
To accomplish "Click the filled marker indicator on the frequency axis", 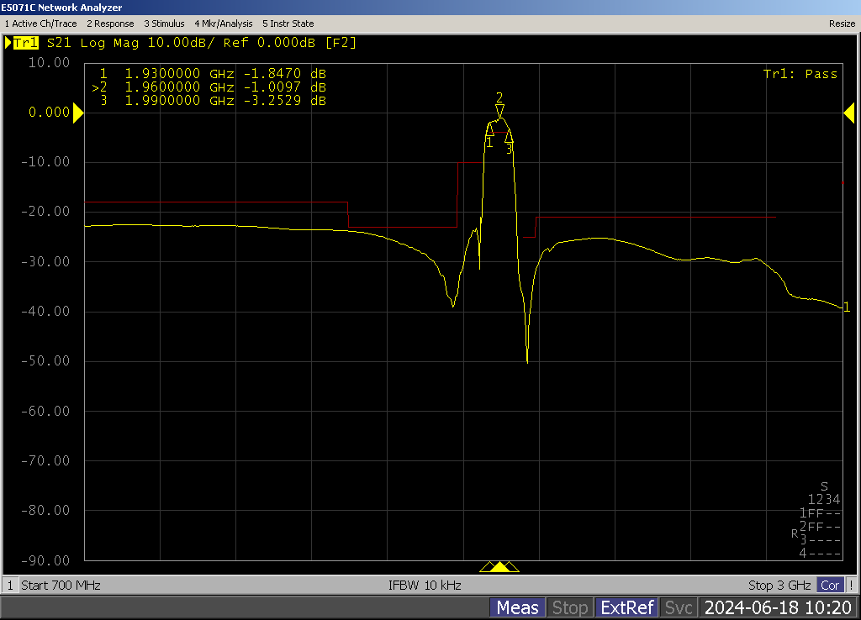I will pyautogui.click(x=499, y=567).
